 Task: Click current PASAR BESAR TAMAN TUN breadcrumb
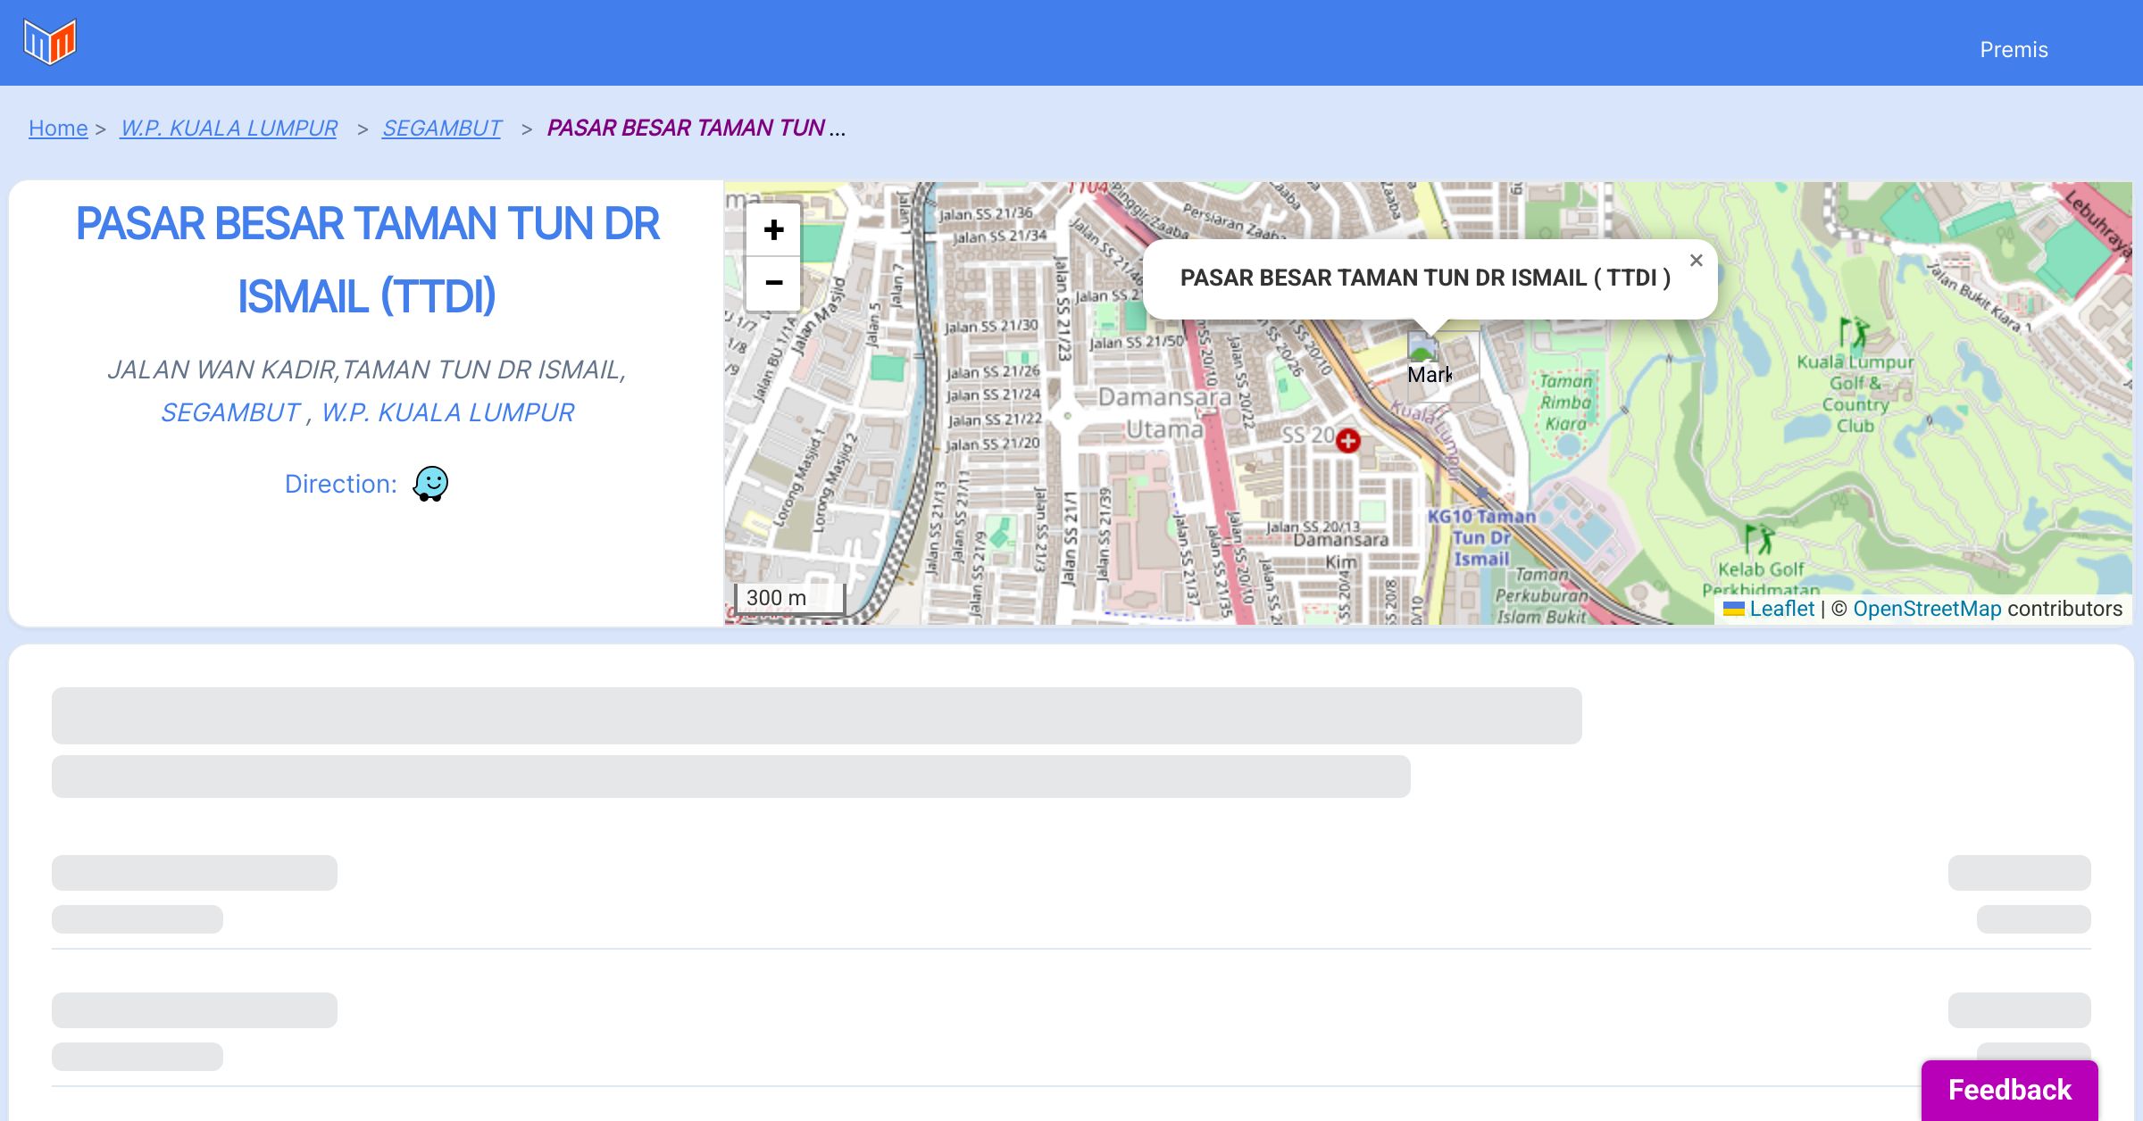point(686,129)
